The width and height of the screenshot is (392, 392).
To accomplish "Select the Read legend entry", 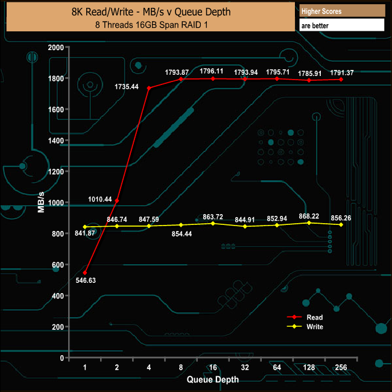I will click(x=305, y=317).
